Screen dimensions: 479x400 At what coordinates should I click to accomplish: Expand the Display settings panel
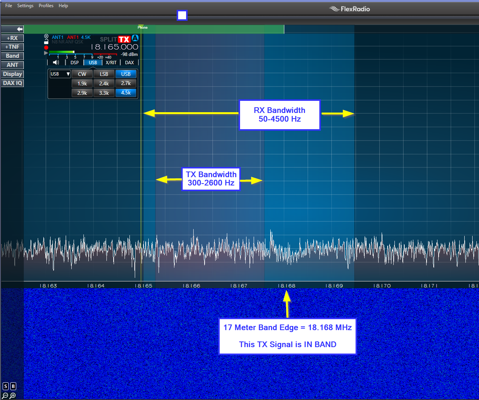pos(12,74)
